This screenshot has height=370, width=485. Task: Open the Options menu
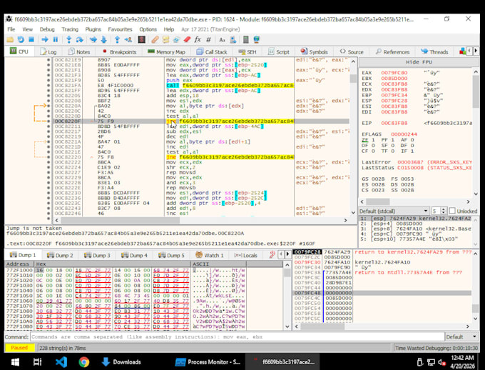[x=148, y=29]
